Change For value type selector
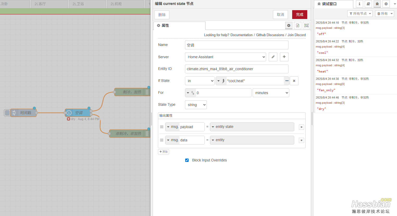The height and width of the screenshot is (216, 397). tap(190, 93)
